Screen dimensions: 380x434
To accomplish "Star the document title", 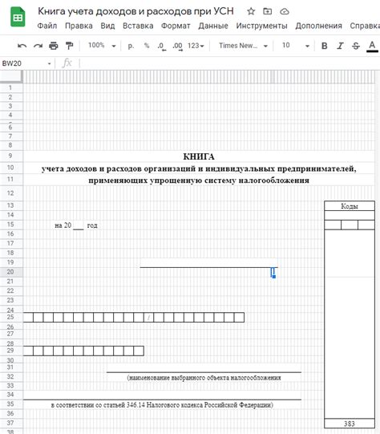I will click(x=251, y=11).
